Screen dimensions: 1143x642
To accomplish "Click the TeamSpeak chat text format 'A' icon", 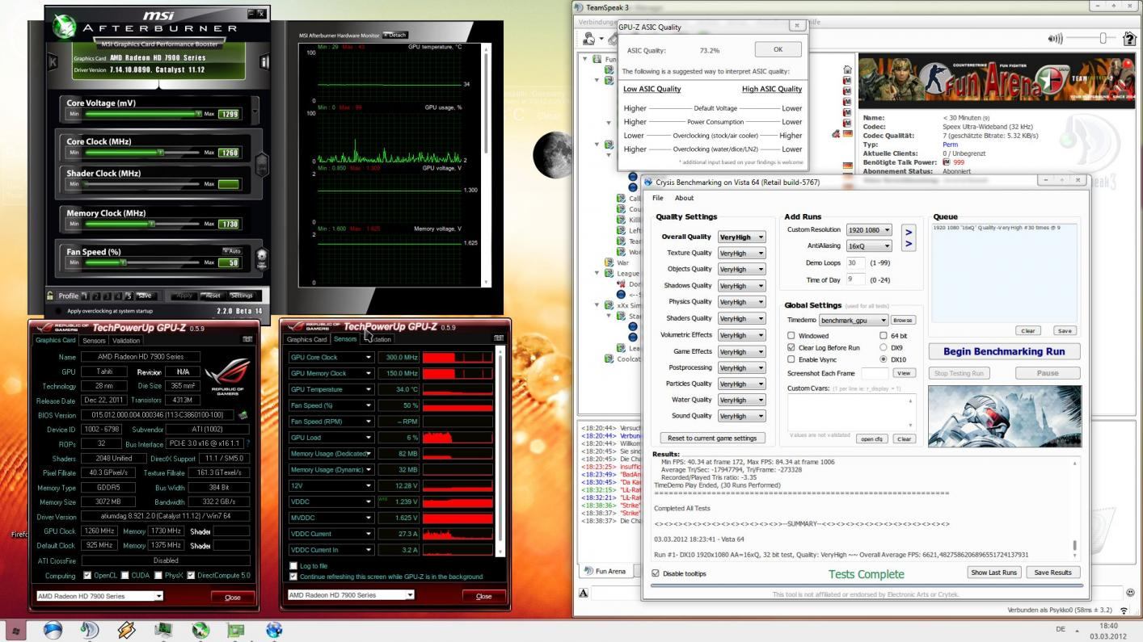I will click(584, 593).
